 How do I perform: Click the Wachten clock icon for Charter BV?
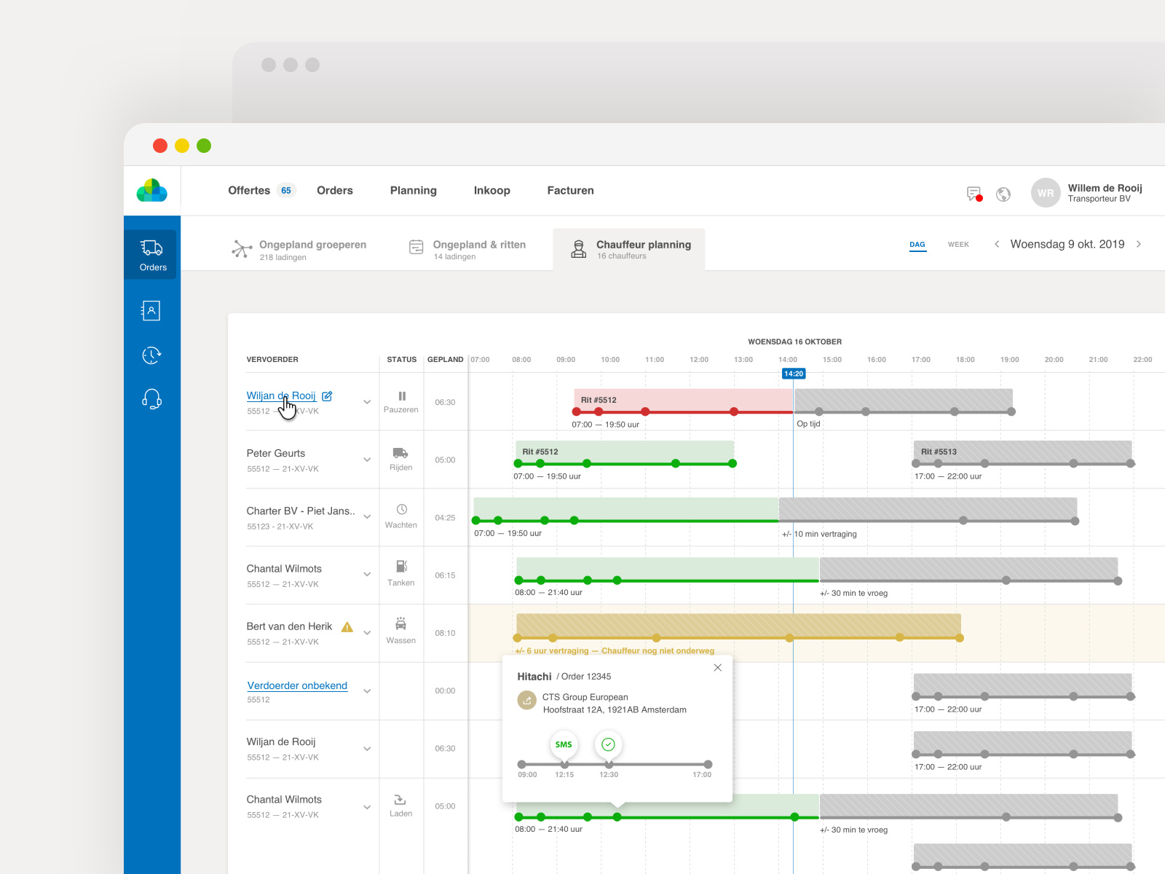[401, 511]
